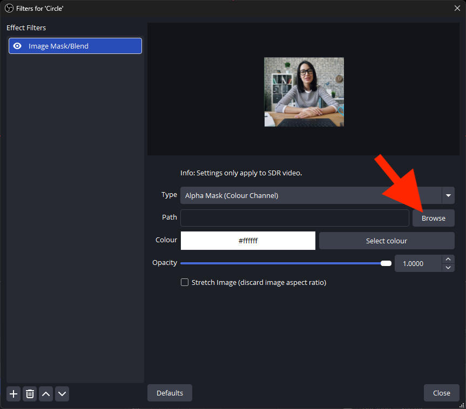Viewport: 466px width, 409px height.
Task: Move filter down with down-arrow icon
Action: 62,394
